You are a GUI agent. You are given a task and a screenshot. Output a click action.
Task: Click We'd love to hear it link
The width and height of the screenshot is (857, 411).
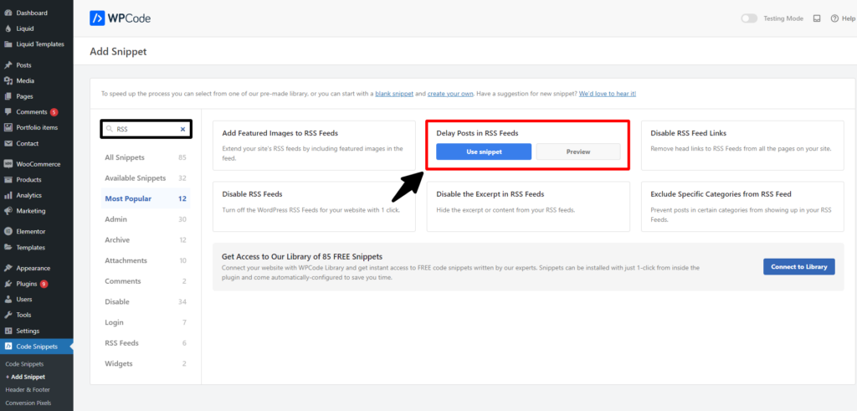608,94
